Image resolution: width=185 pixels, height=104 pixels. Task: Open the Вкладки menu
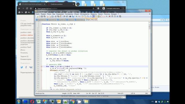pyautogui.click(x=114, y=14)
